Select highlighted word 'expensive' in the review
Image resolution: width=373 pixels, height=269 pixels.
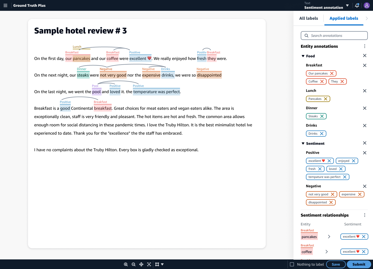[x=151, y=75]
